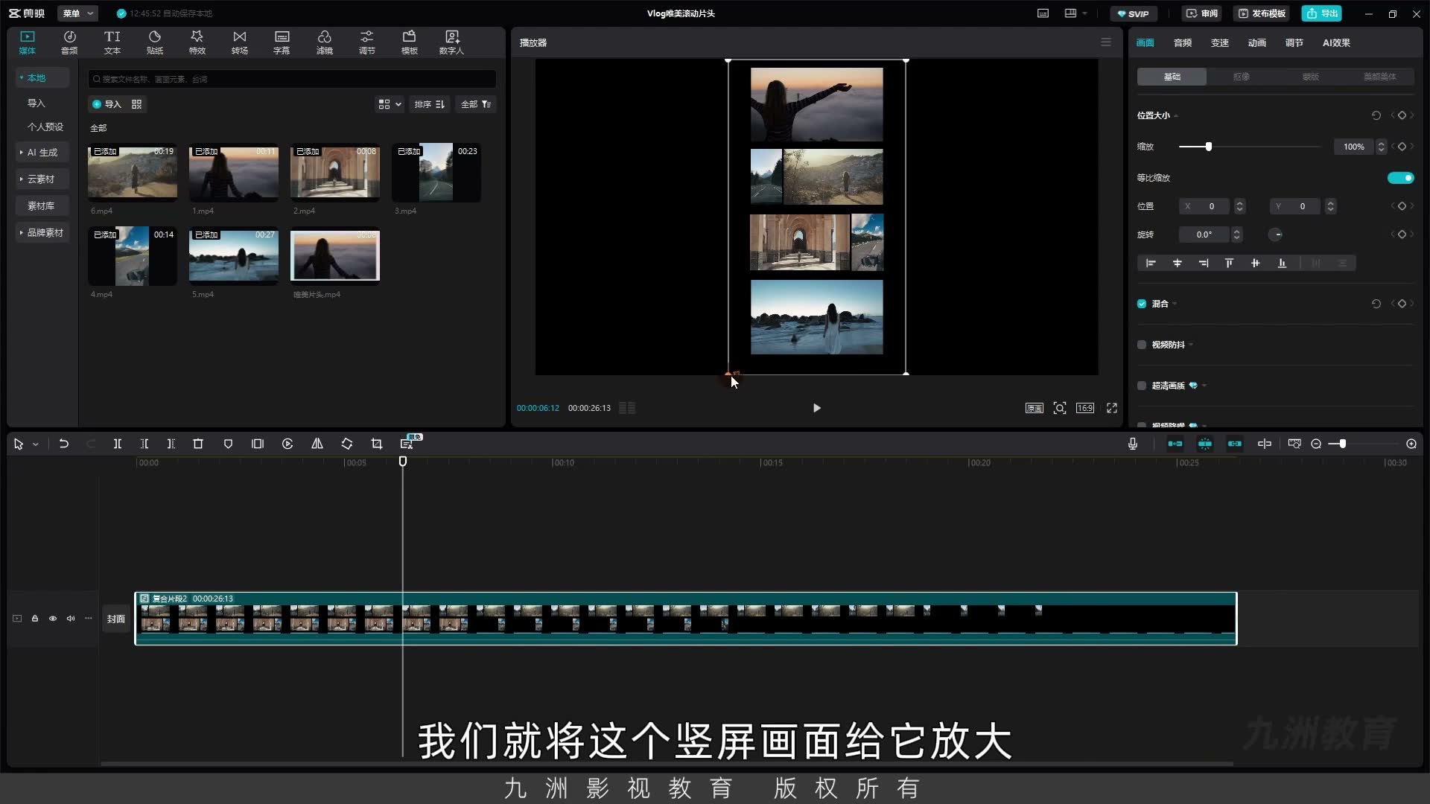
Task: Click the rotation dial knob
Action: pyautogui.click(x=1276, y=234)
